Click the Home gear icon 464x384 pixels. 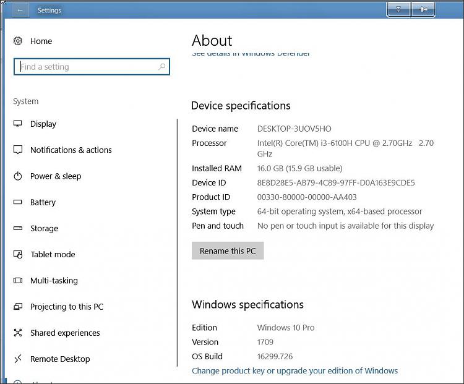pos(18,41)
